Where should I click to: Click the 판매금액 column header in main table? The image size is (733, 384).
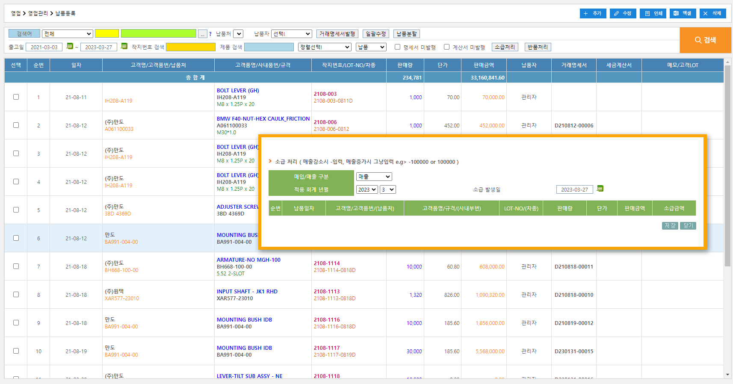pos(484,65)
